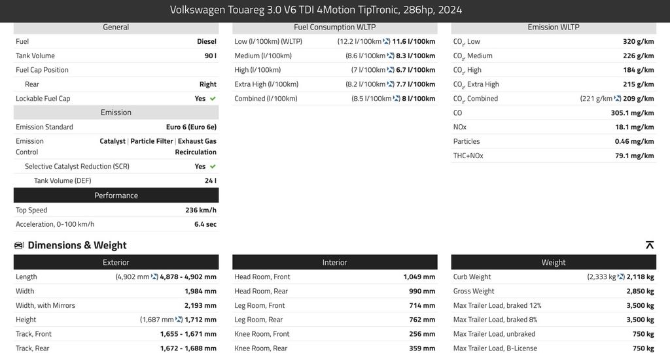Viewport: 670px width, 353px height.
Task: Click the car icon beside Dimensions & Weight
Action: point(19,245)
